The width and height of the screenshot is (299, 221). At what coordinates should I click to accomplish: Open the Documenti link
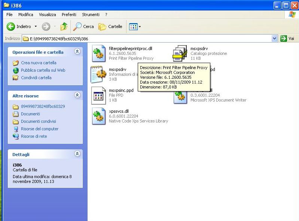[x=30, y=114]
